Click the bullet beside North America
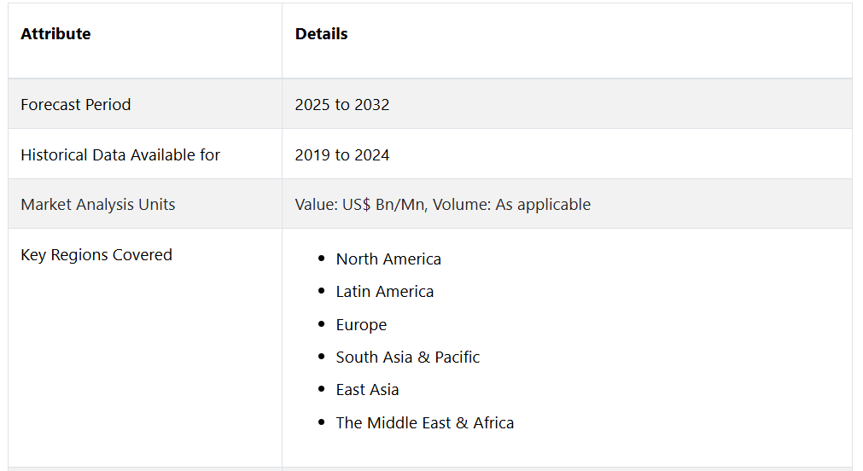The height and width of the screenshot is (471, 863). tap(322, 258)
